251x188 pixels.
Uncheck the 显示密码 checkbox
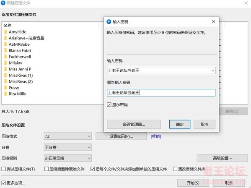(109, 105)
